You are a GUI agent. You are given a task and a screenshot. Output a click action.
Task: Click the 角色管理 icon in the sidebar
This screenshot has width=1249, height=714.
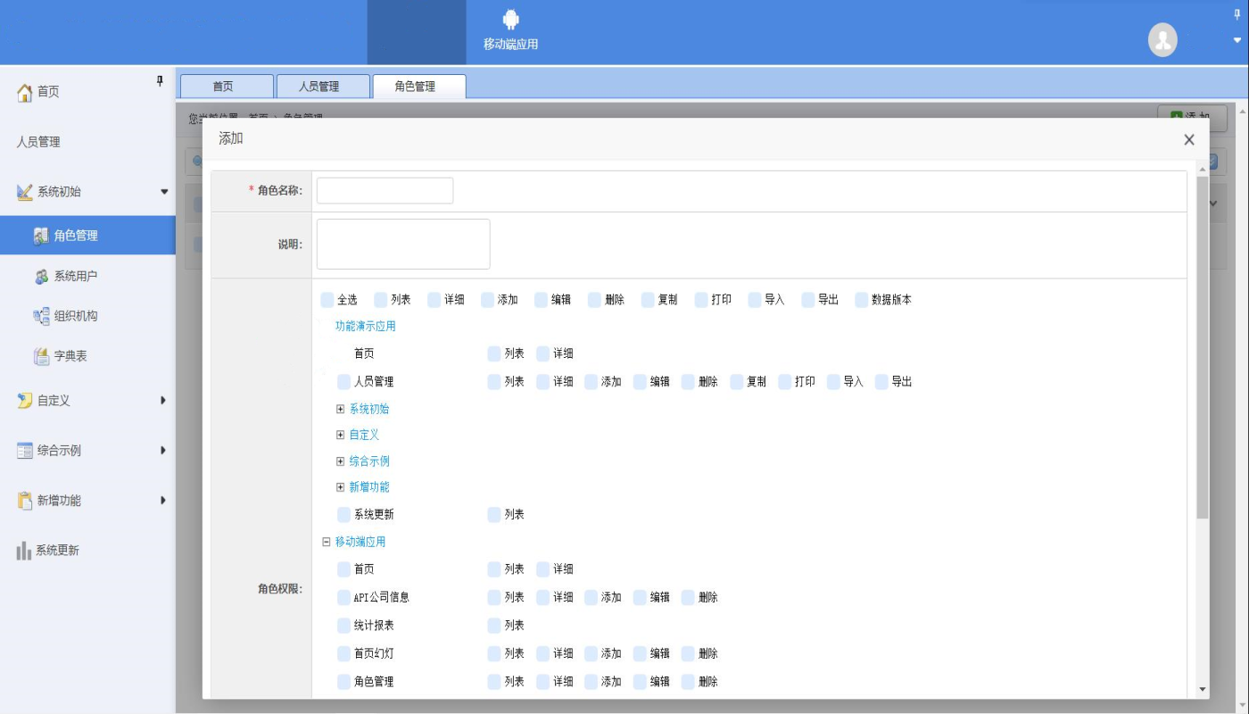tap(41, 236)
